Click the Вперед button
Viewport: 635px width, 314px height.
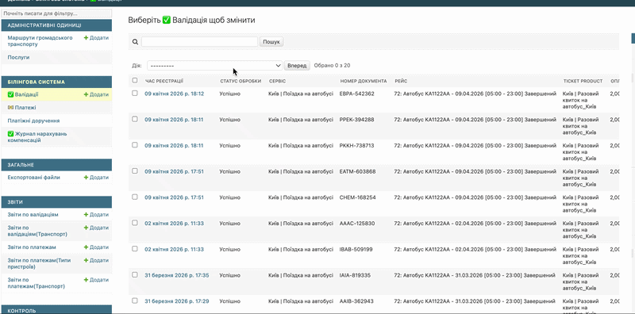[297, 66]
